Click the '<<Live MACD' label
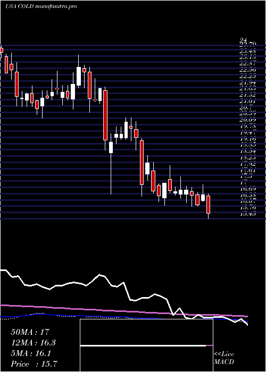 tap(224, 358)
